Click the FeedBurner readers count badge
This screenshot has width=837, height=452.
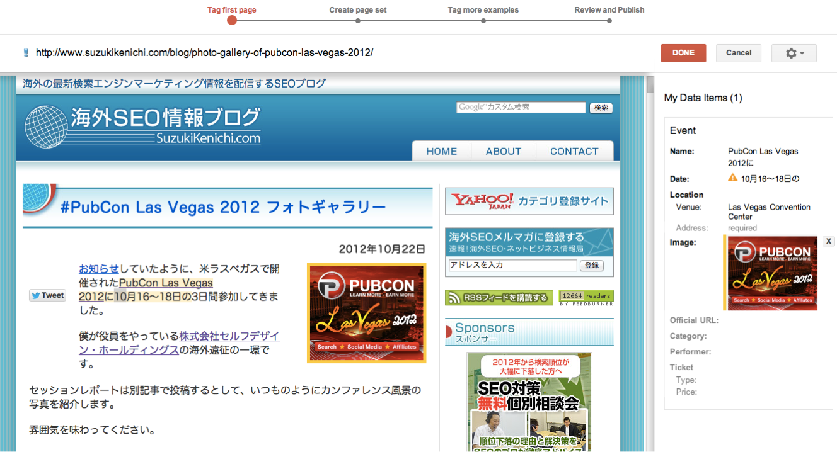tap(586, 298)
